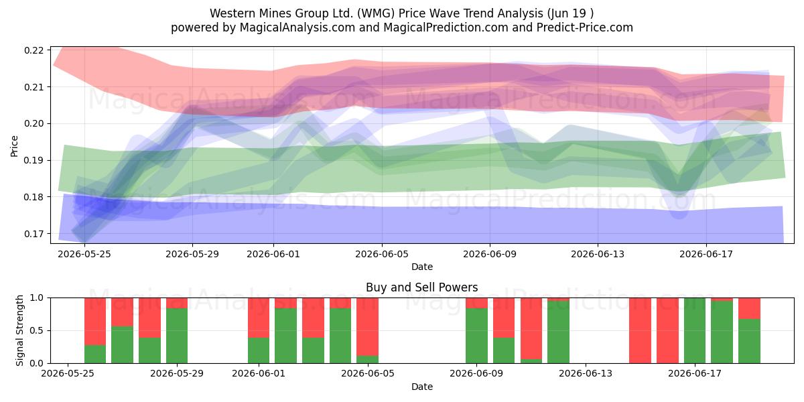This screenshot has height=402, width=804.
Task: Click the 'Signal Strength' y-axis label
Action: [x=20, y=330]
